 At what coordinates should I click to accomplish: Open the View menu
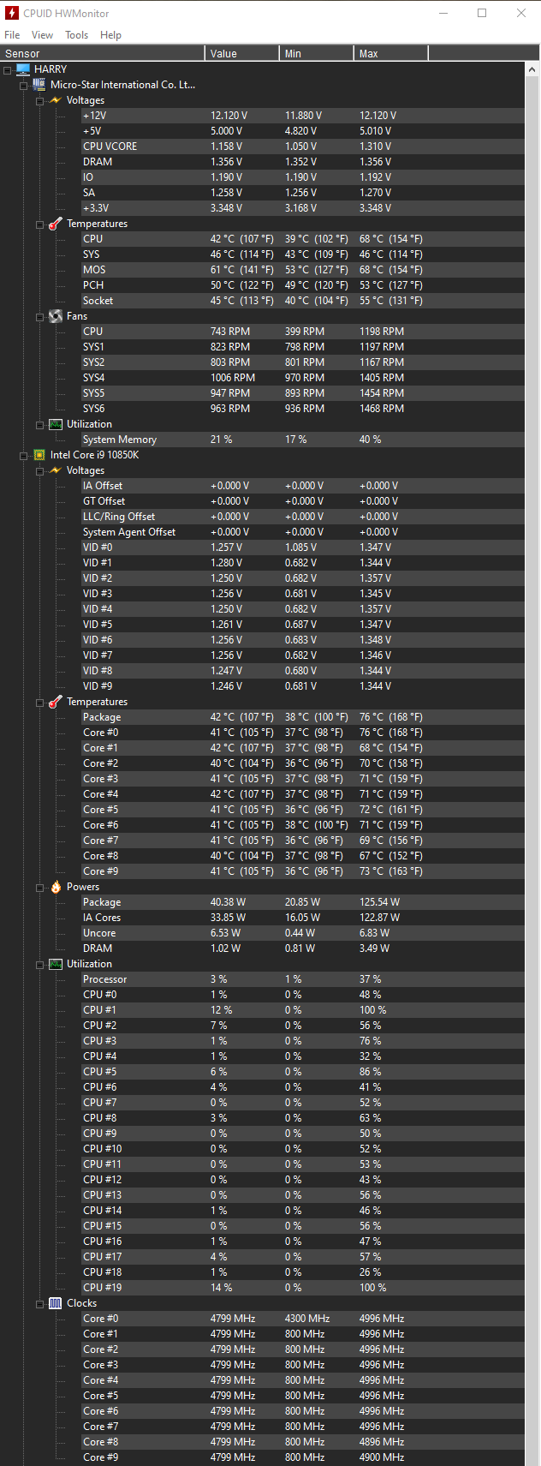coord(42,35)
